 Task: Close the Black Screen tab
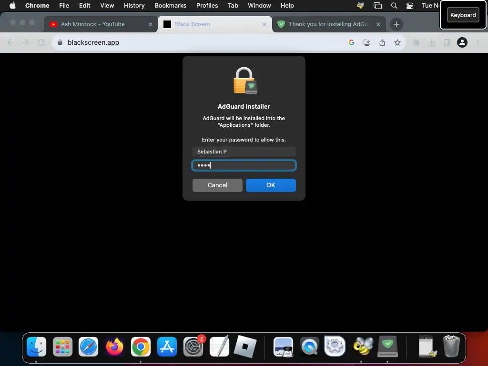[x=264, y=24]
